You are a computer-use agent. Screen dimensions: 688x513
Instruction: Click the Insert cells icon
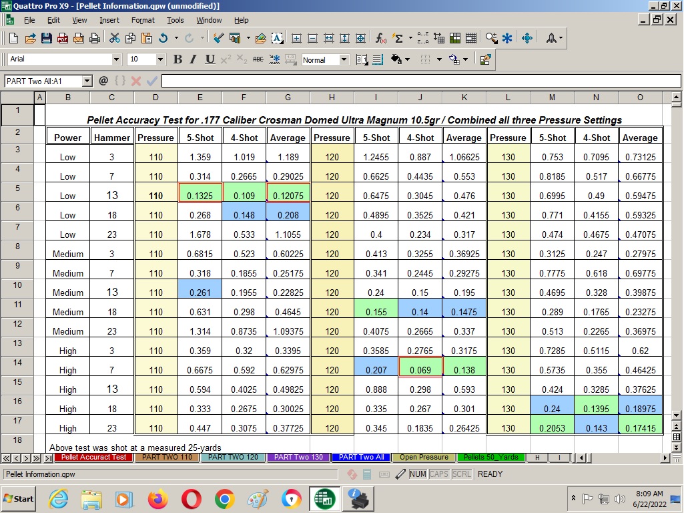point(296,38)
